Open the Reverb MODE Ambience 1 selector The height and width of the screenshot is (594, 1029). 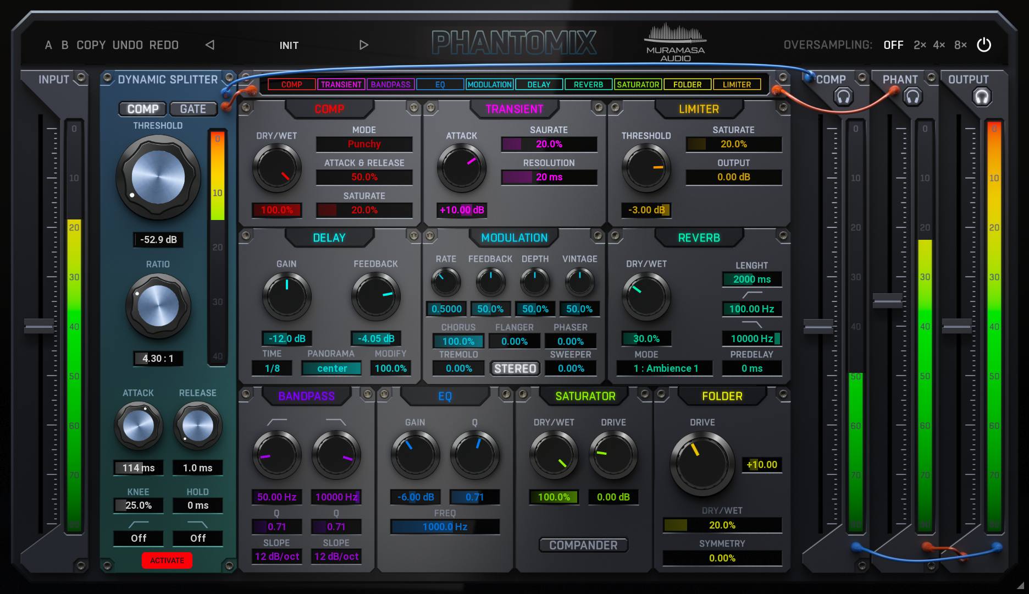(x=665, y=369)
